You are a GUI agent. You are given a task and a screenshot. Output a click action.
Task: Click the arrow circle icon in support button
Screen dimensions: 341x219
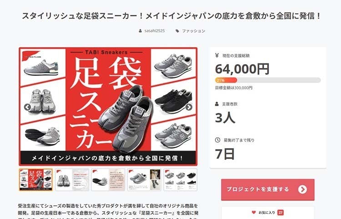click(302, 189)
